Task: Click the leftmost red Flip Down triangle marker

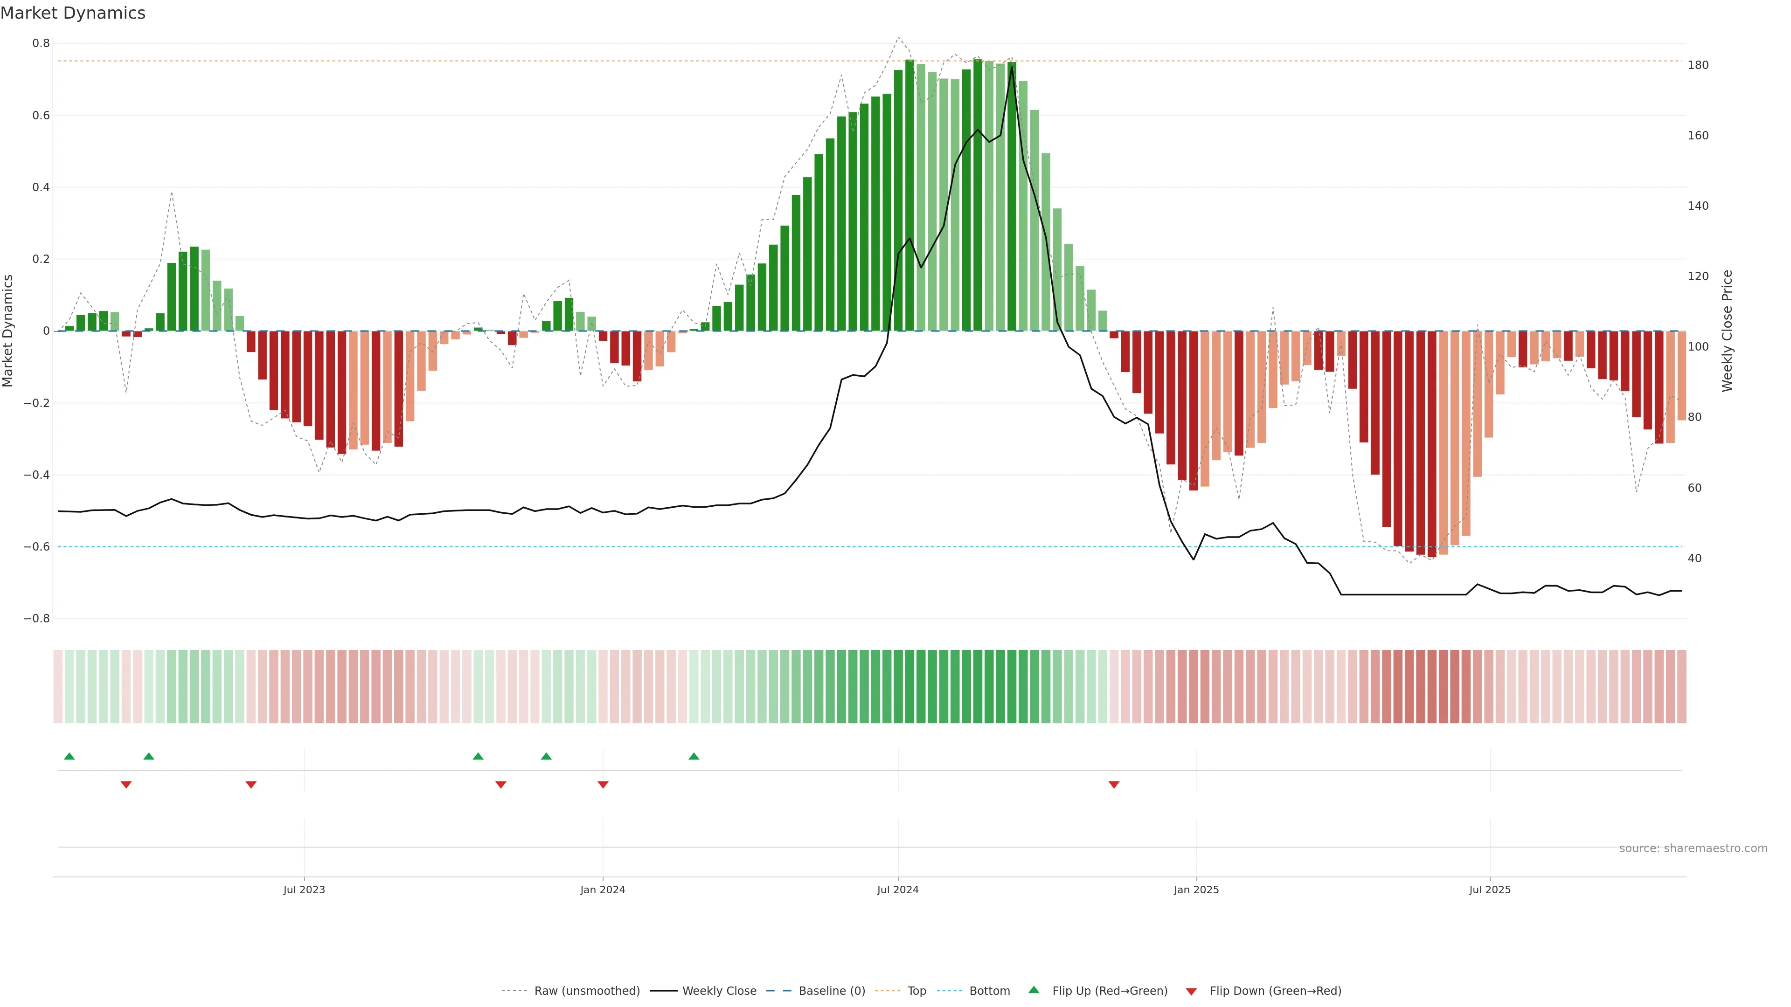Action: point(126,785)
